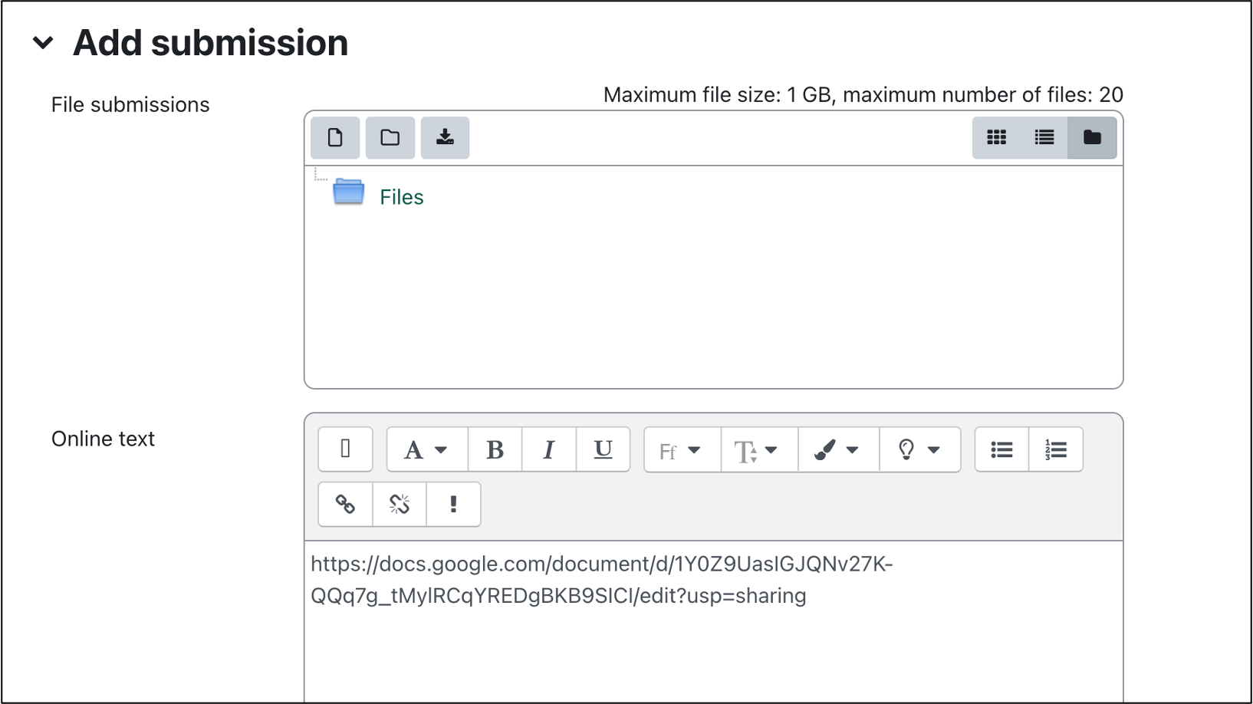Toggle the editor toolbar expansion
Image resolution: width=1253 pixels, height=704 pixels.
(345, 449)
